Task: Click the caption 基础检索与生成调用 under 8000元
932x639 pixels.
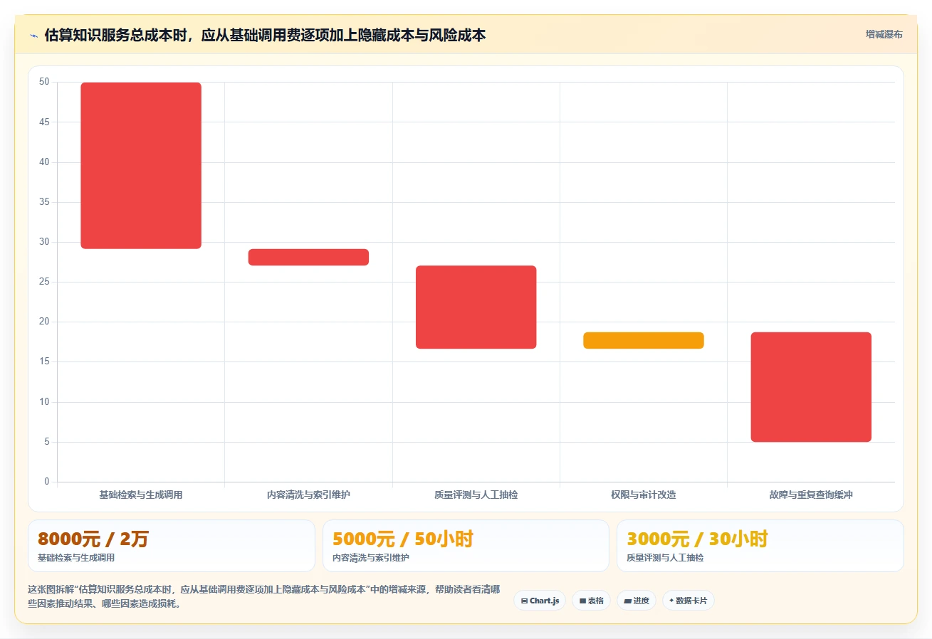Action: 76,558
